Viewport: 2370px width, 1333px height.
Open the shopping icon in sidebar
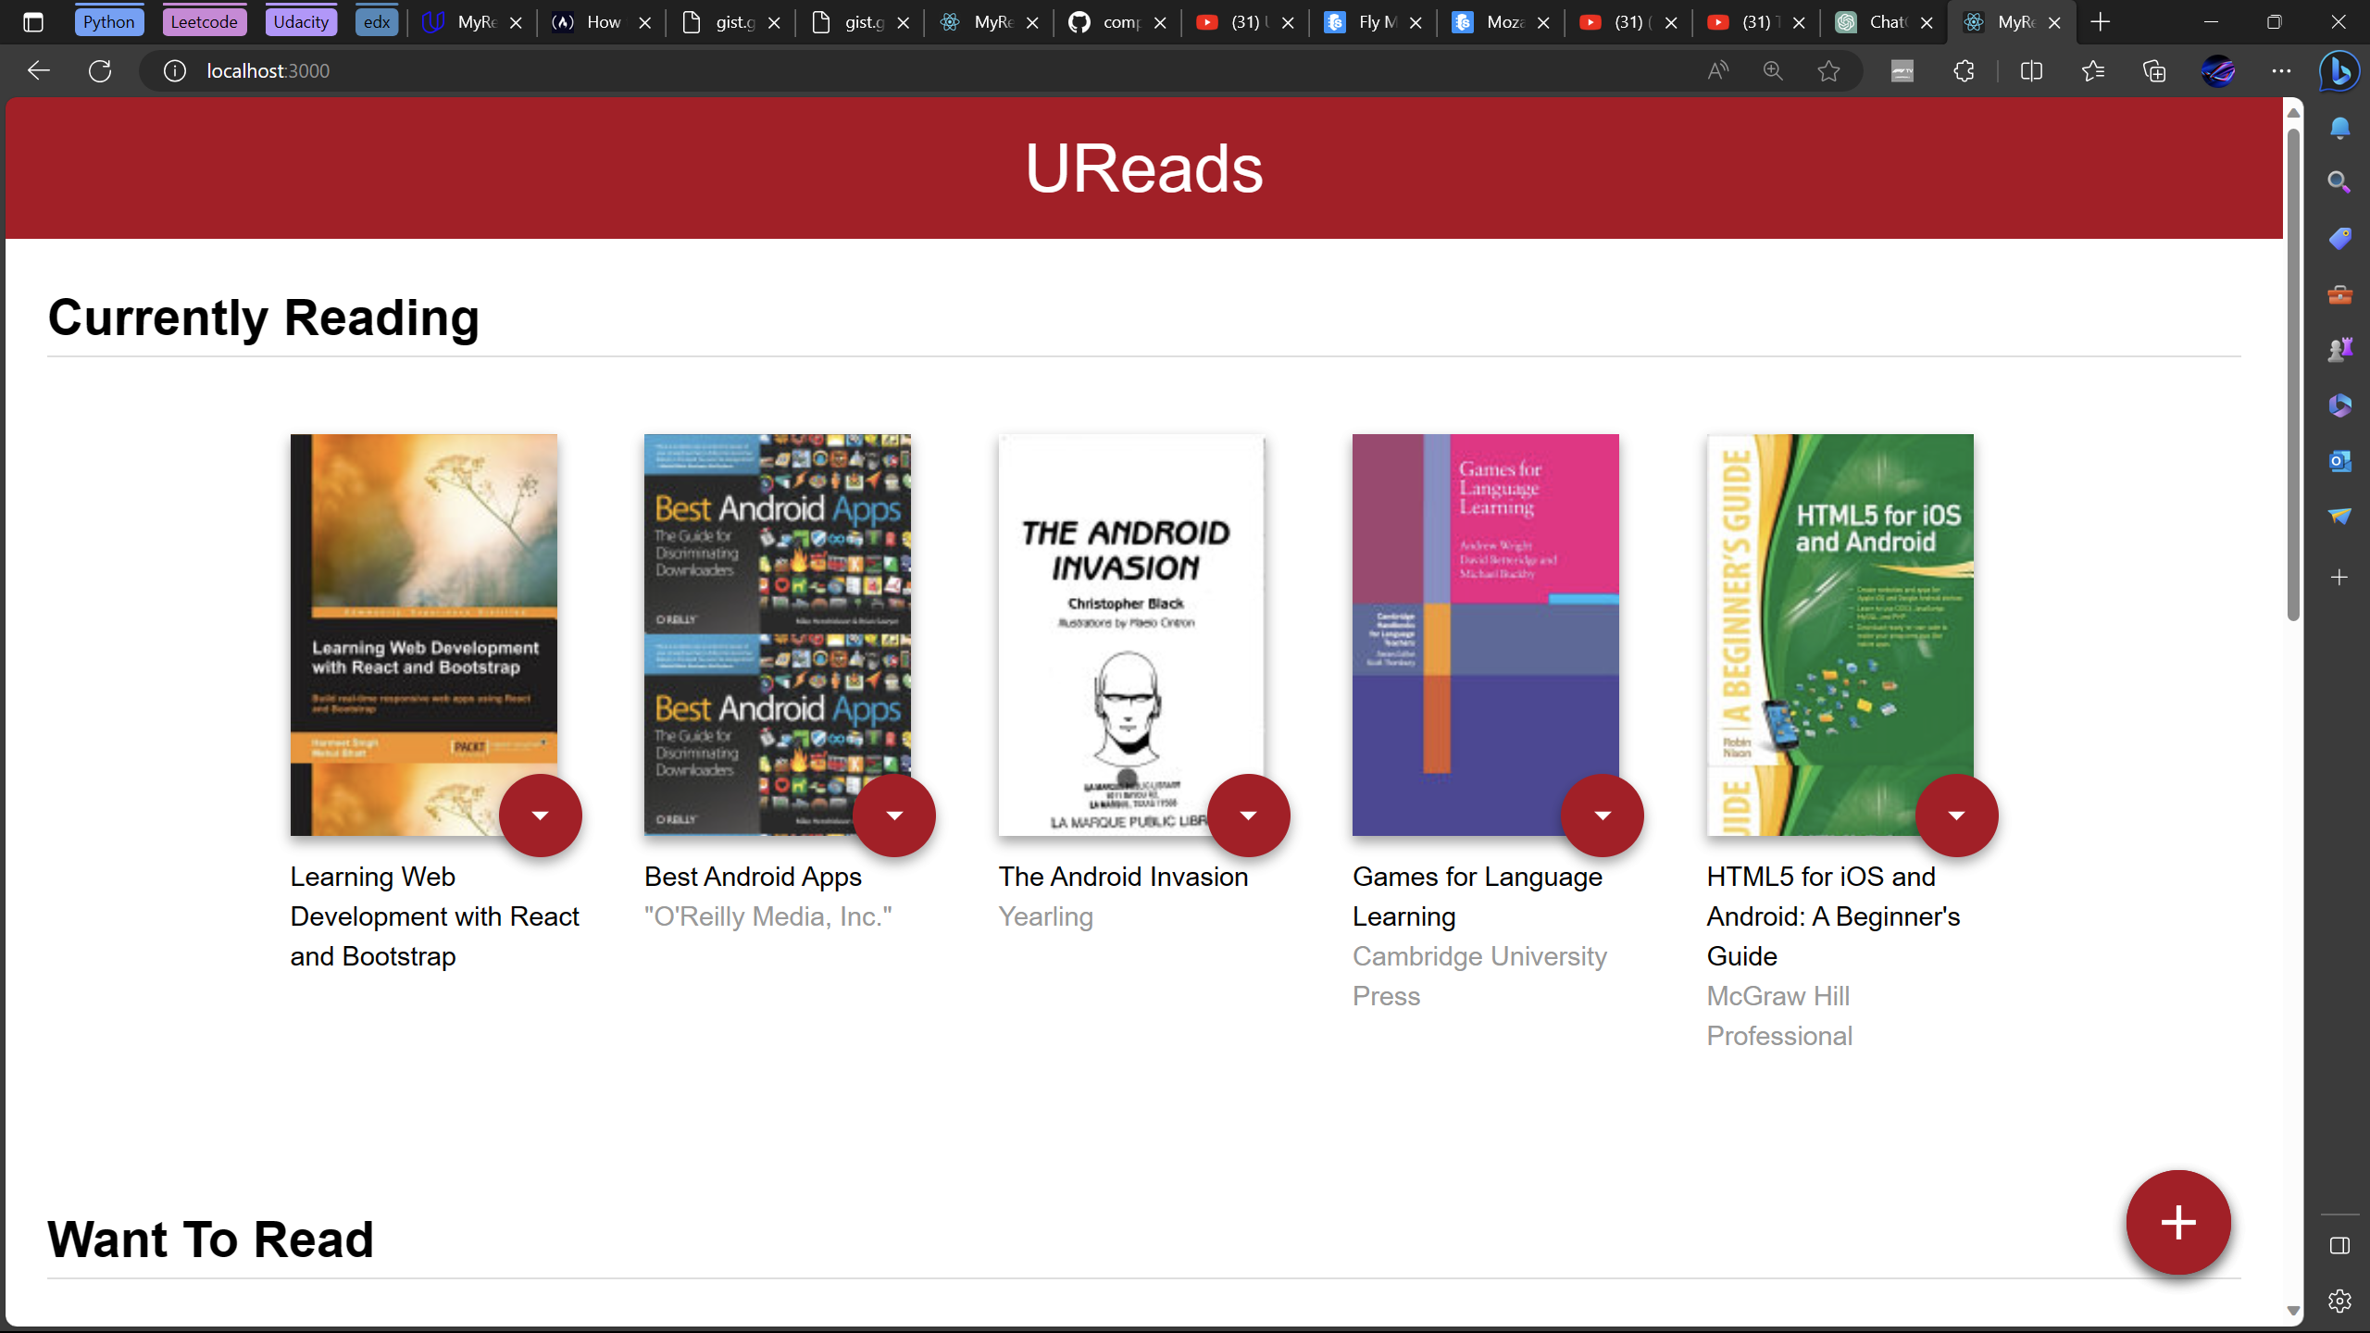click(x=2339, y=238)
